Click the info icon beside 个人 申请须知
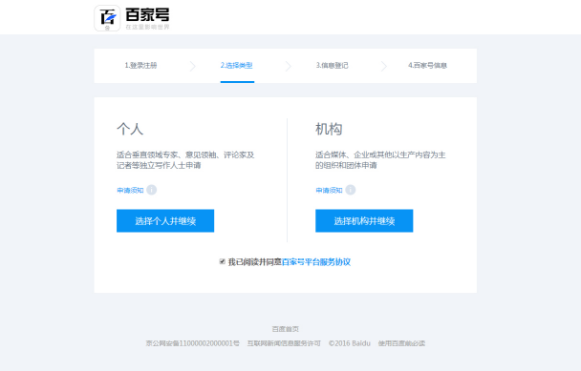 pos(152,190)
